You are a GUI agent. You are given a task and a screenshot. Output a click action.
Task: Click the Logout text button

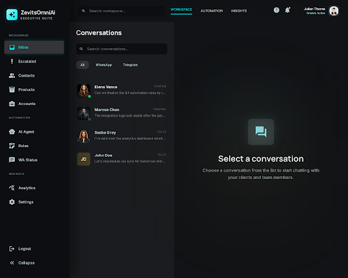[x=24, y=249]
